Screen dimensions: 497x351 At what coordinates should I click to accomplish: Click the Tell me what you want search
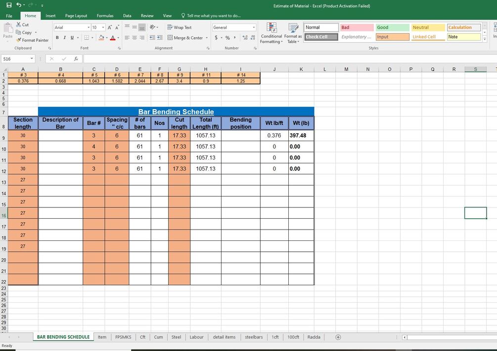[x=211, y=16]
